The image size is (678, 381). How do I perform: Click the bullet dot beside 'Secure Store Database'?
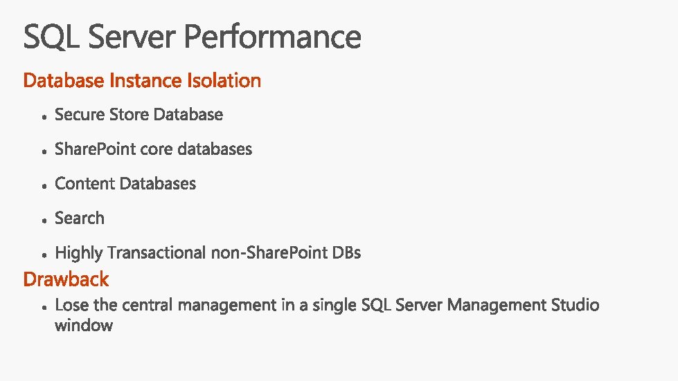click(43, 118)
